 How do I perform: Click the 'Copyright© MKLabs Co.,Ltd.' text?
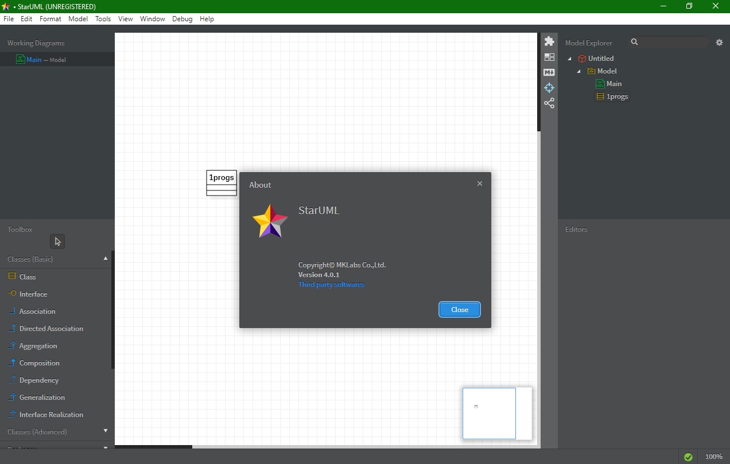point(342,265)
